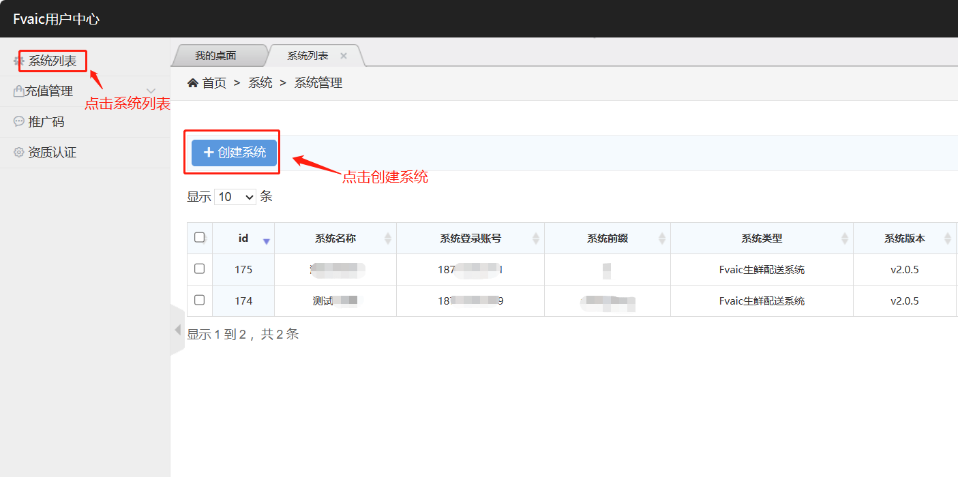This screenshot has width=958, height=477.
Task: Sort the table by the id column arrow
Action: [266, 240]
